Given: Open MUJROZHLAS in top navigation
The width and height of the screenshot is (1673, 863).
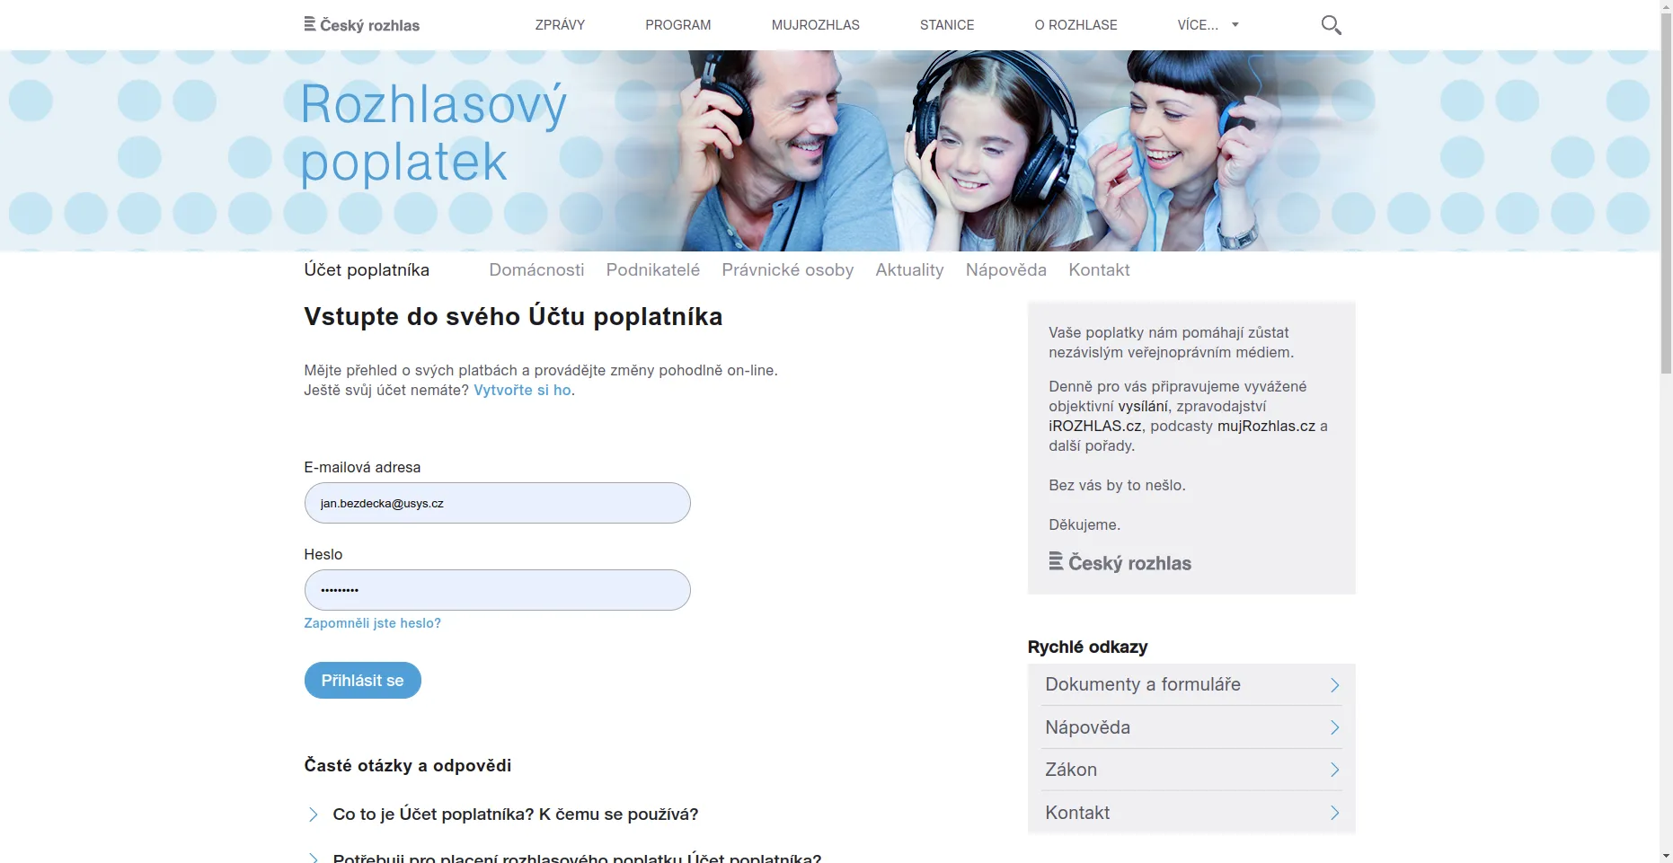Looking at the screenshot, I should click(815, 25).
